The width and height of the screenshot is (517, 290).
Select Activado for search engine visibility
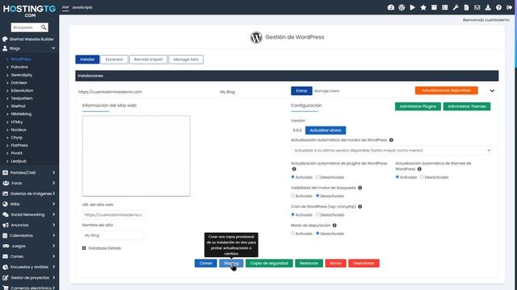tap(292, 196)
